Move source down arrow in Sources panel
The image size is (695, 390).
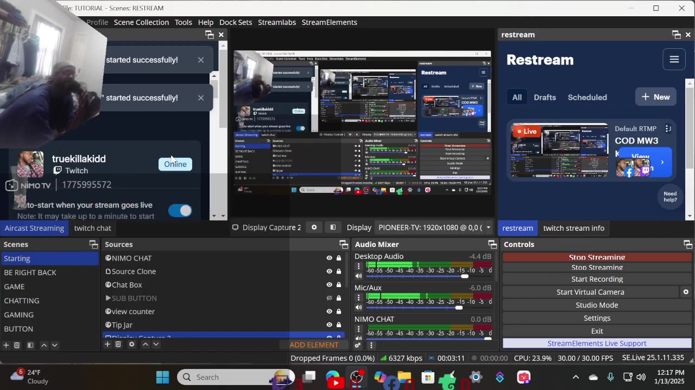156,344
